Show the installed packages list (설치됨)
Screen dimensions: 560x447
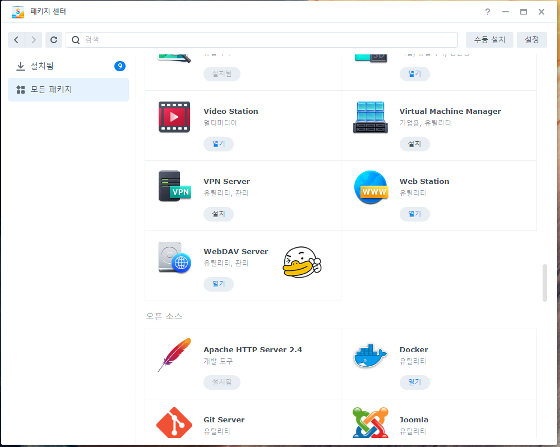(68, 66)
